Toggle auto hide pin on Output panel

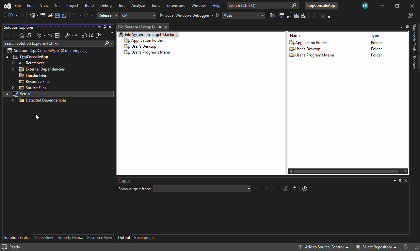point(400,181)
